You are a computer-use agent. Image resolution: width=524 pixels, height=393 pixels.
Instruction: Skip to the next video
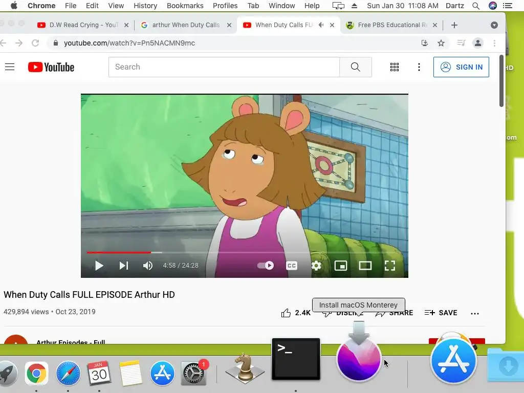124,266
